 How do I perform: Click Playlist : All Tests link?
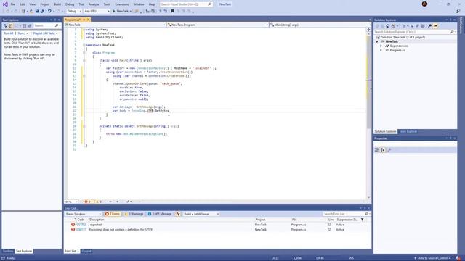[x=44, y=33]
